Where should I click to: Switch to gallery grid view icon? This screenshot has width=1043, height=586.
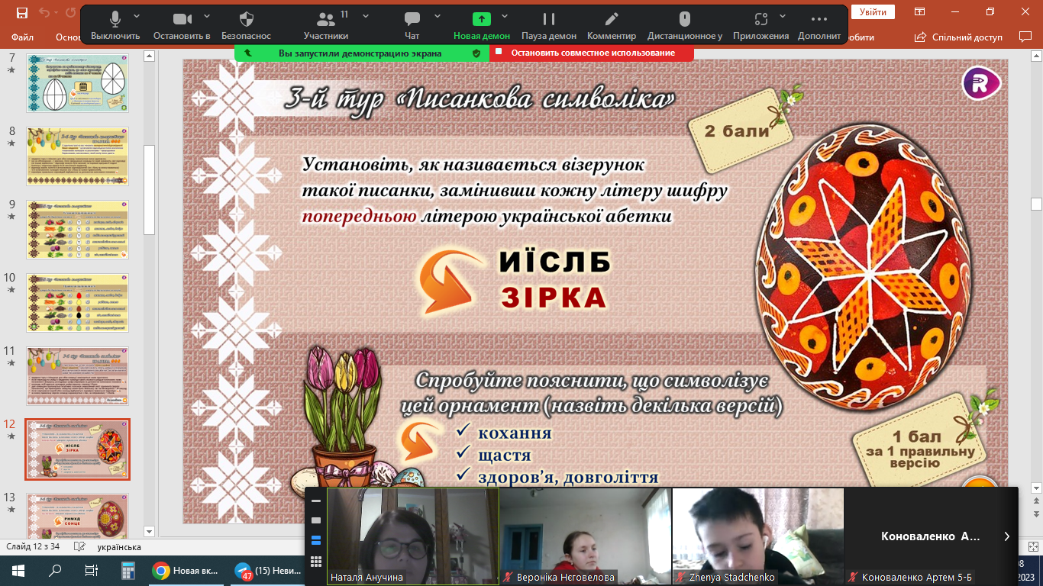pos(316,562)
